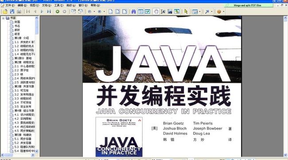The width and height of the screenshot is (288, 160).
Task: Open the 封面 bookmark
Action: click(x=17, y=22)
